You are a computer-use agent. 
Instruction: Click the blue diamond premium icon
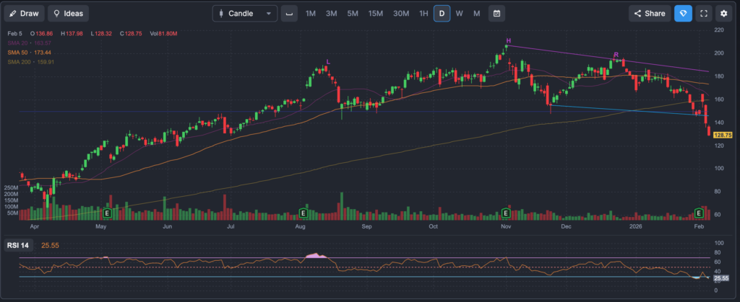[683, 13]
